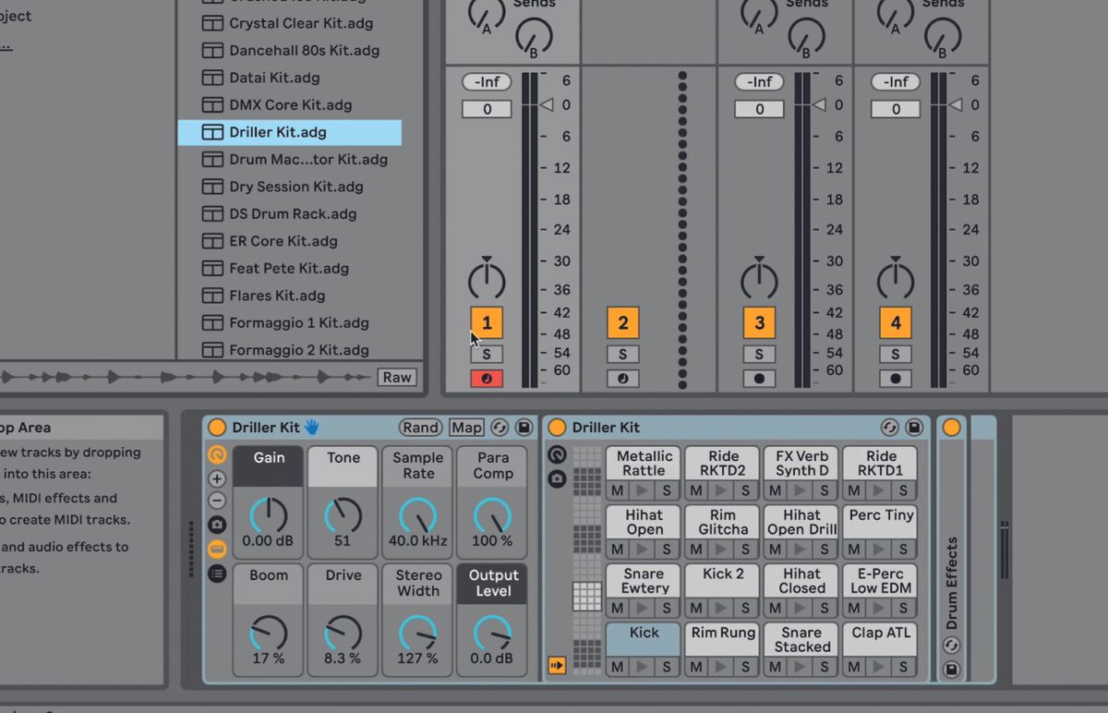This screenshot has width=1108, height=713.
Task: Deactivate track 2 activator button
Action: [x=622, y=323]
